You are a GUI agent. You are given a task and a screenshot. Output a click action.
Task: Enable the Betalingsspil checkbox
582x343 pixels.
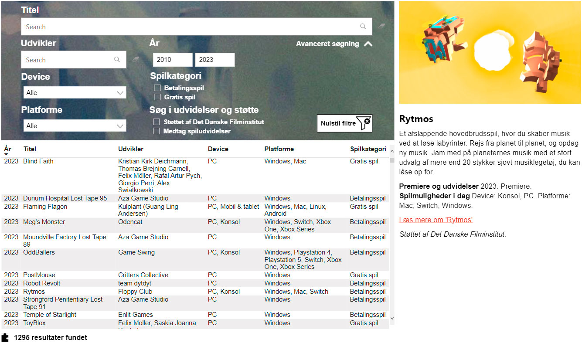157,88
